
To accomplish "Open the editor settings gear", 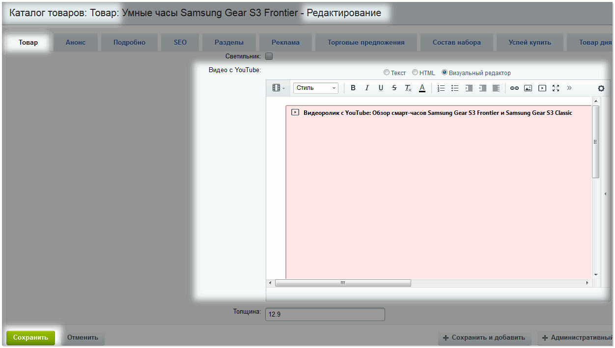I will click(601, 88).
